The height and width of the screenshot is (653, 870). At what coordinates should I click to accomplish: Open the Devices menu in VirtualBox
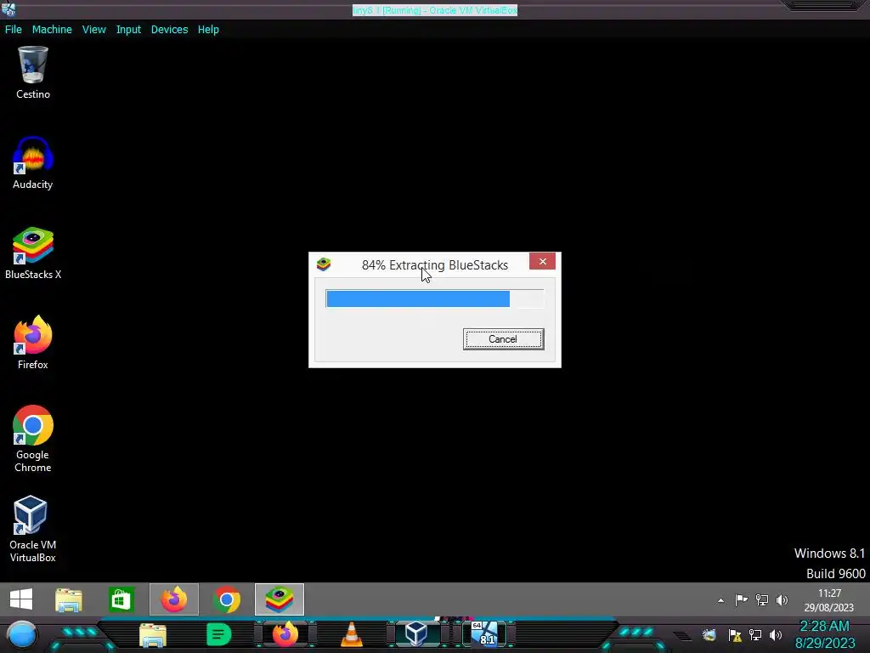click(169, 30)
